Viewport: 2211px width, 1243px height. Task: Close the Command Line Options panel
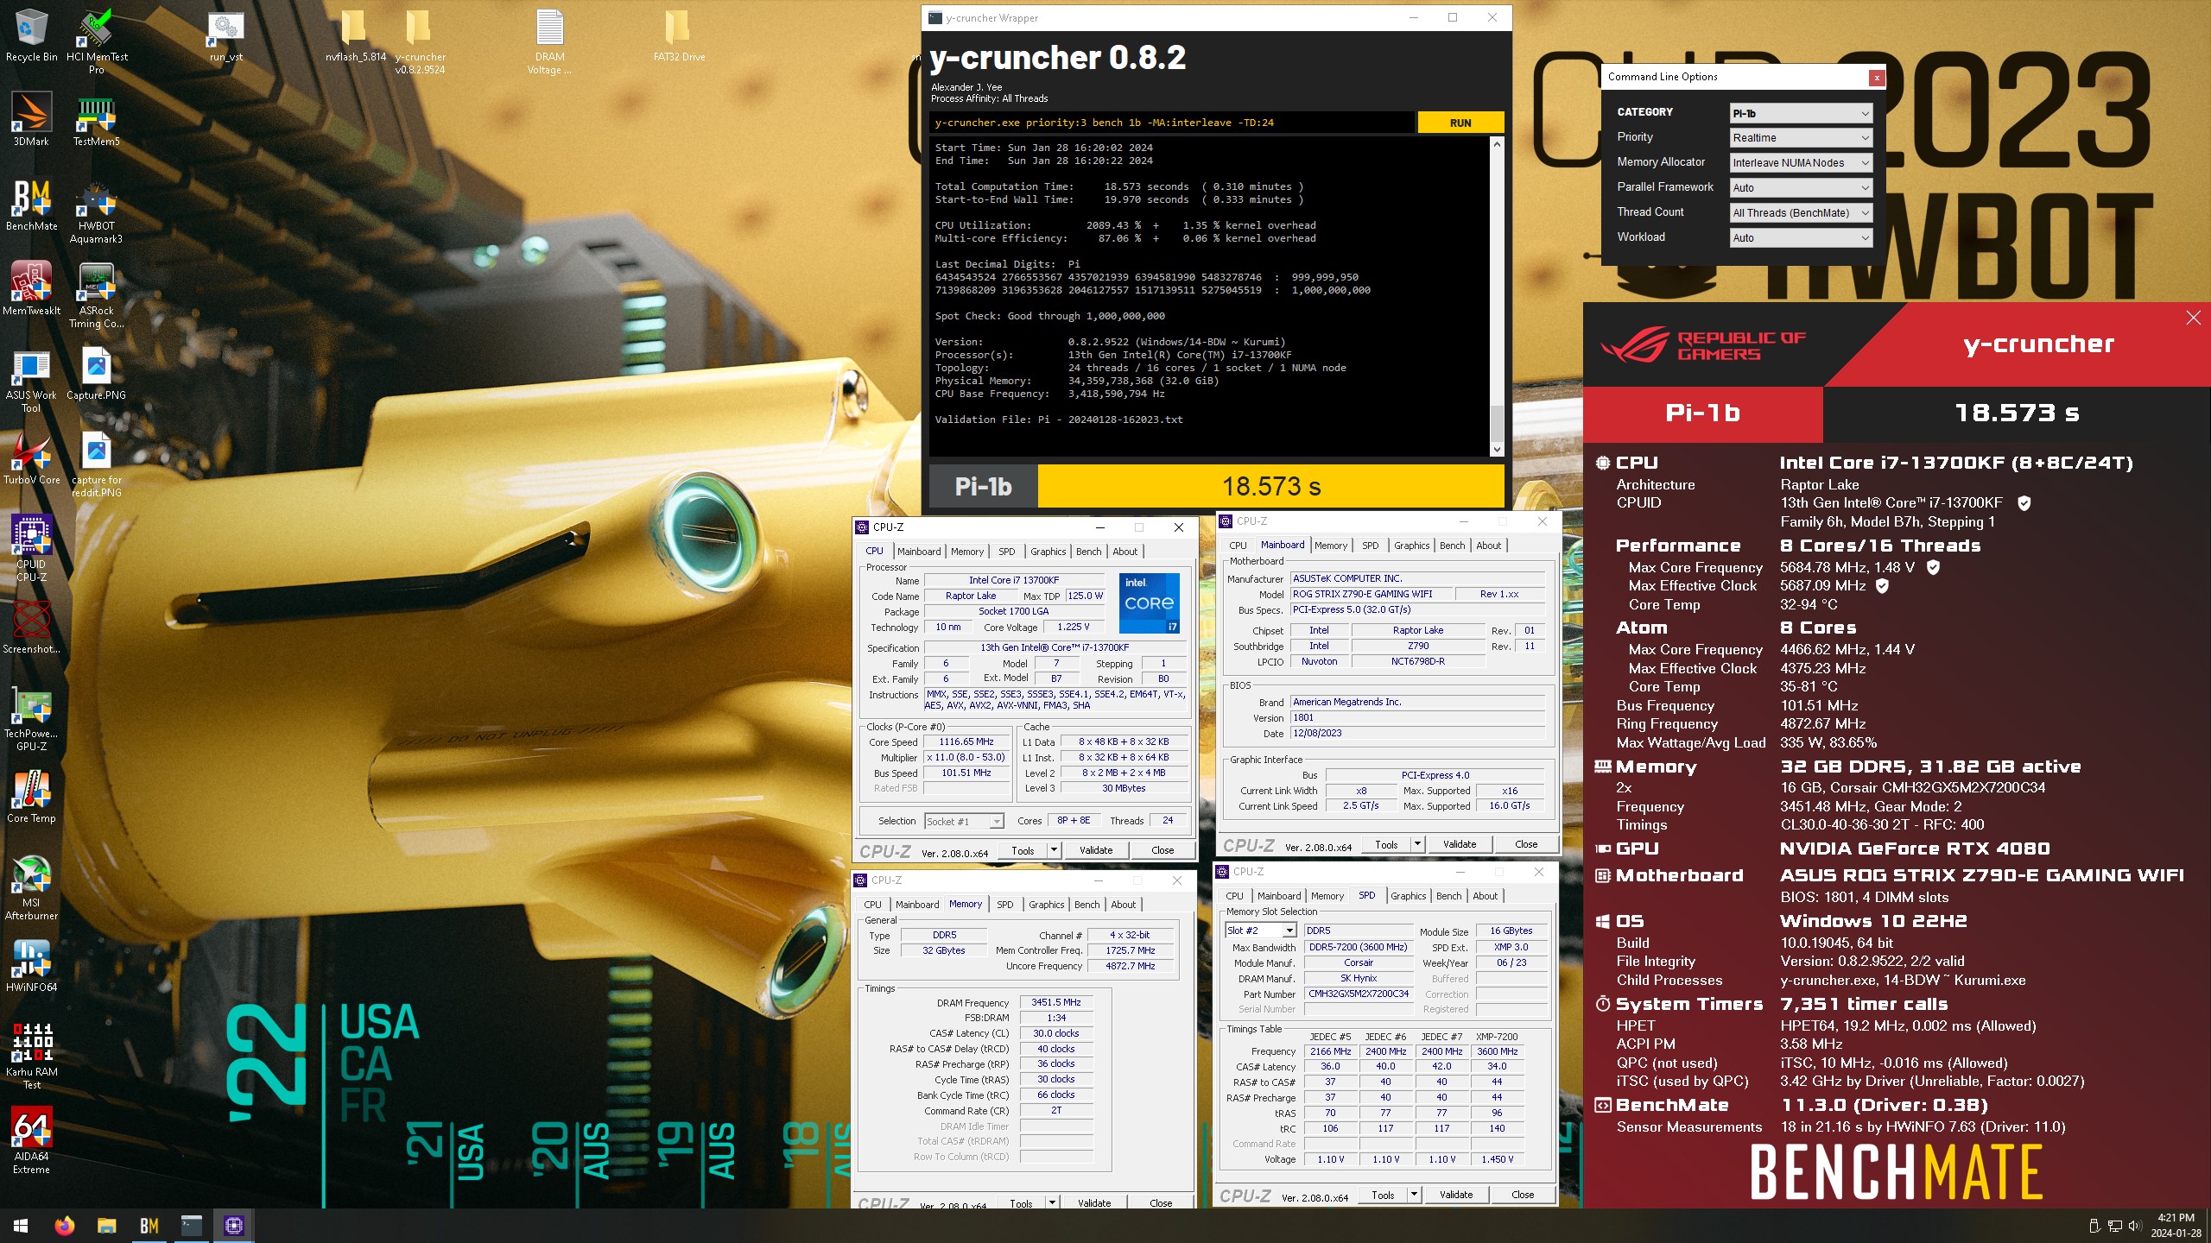(1877, 78)
